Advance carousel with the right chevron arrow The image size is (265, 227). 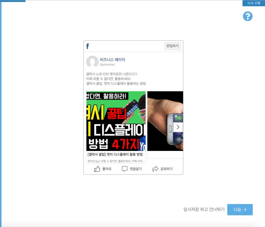178,127
